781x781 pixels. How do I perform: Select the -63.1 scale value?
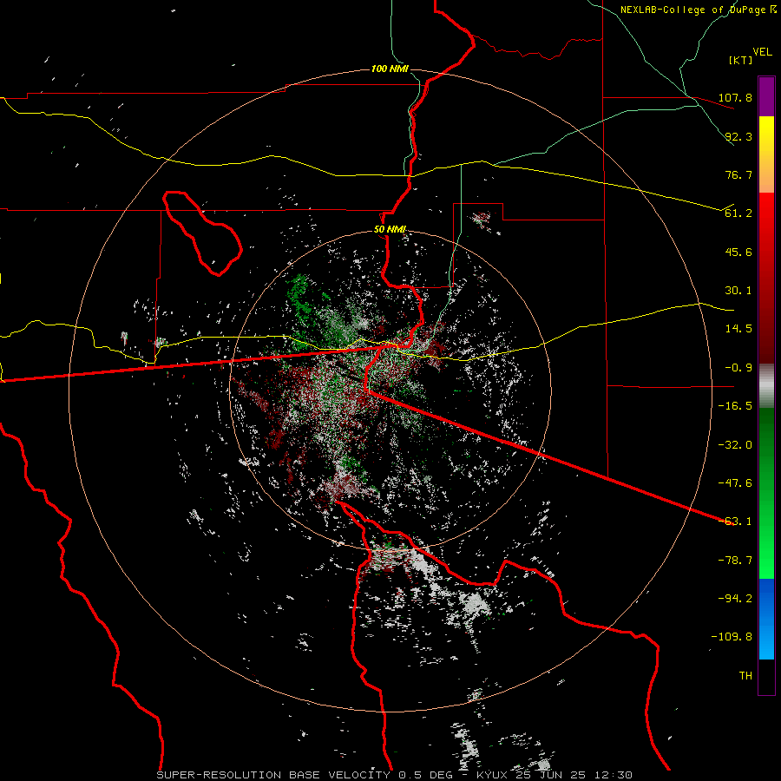pyautogui.click(x=735, y=522)
